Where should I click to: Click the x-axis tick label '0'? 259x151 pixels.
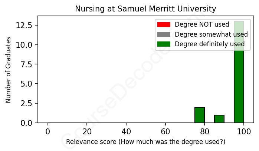[x=47, y=132]
